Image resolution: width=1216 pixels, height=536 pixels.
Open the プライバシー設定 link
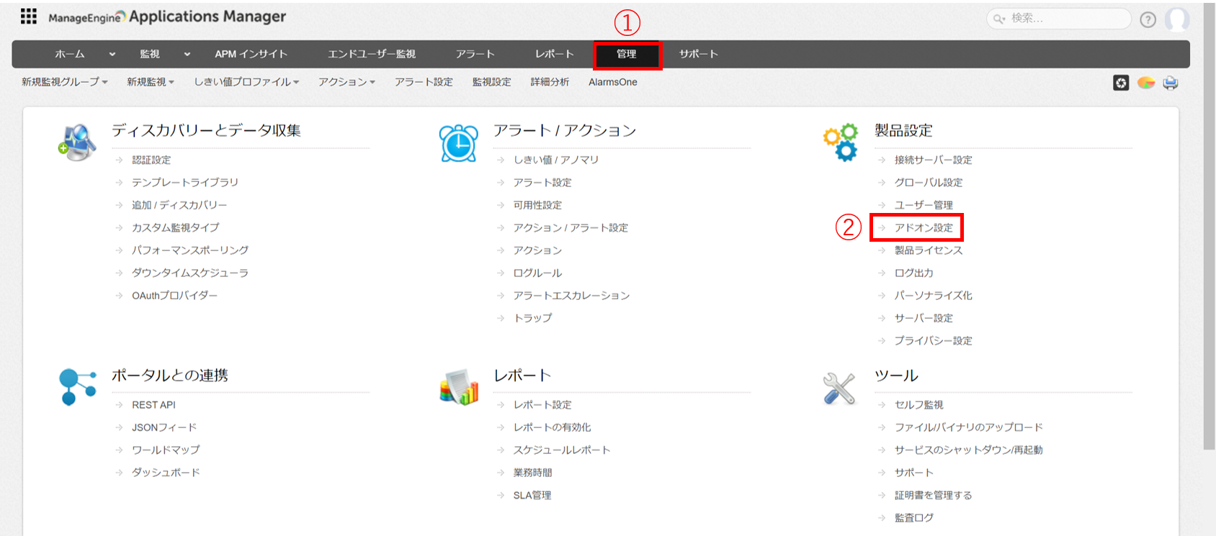[934, 340]
